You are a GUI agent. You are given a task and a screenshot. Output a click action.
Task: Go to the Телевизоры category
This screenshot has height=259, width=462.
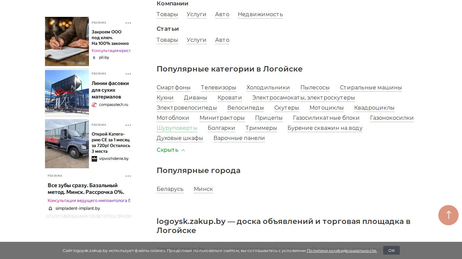point(218,88)
